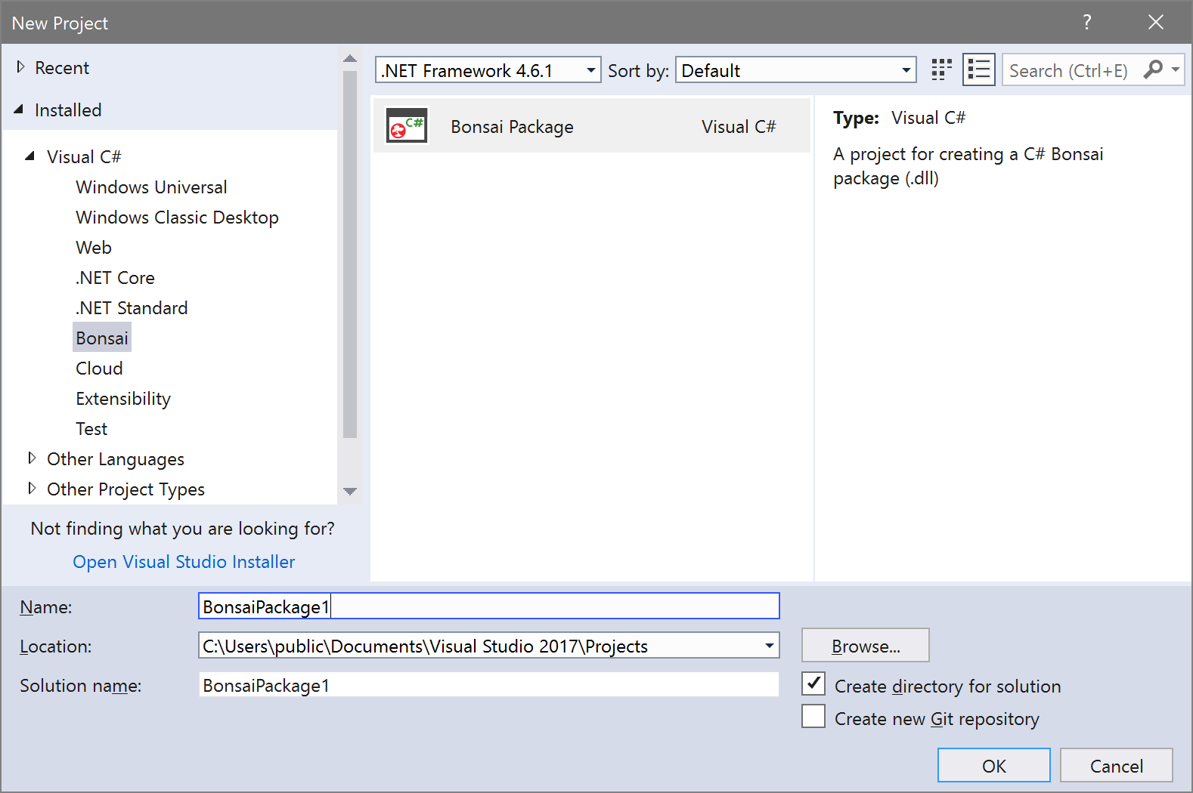Viewport: 1193px width, 793px height.
Task: Click the Solution name input field
Action: click(489, 685)
